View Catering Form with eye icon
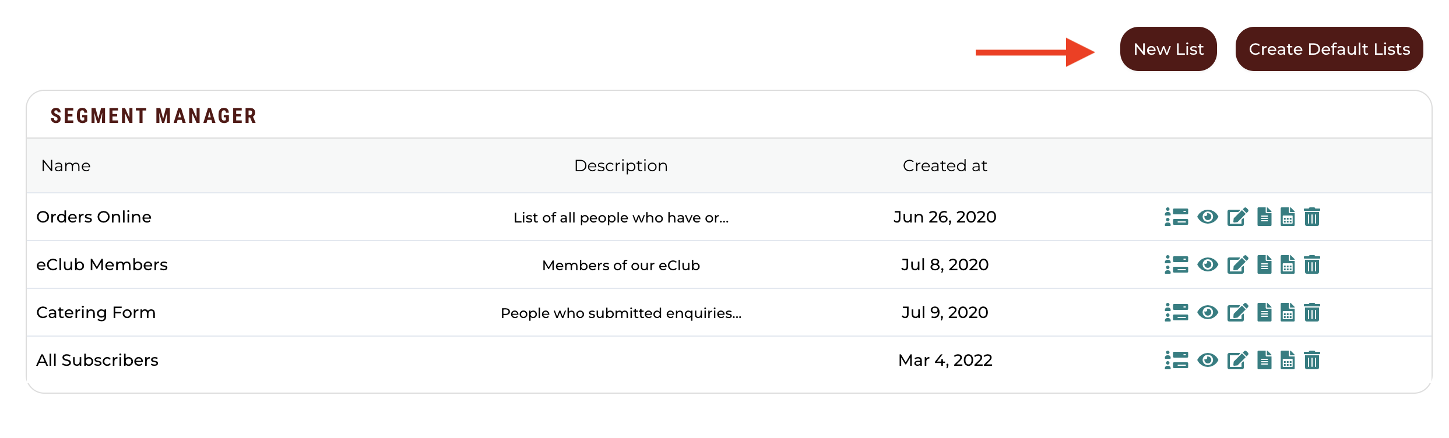Image resolution: width=1449 pixels, height=438 pixels. (1208, 312)
